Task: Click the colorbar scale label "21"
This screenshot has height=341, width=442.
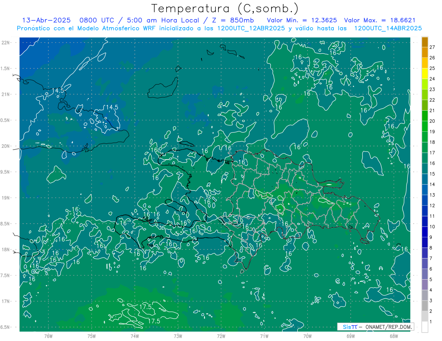Action: (432, 110)
